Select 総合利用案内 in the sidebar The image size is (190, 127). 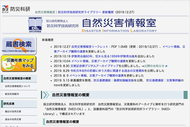(x=12, y=95)
